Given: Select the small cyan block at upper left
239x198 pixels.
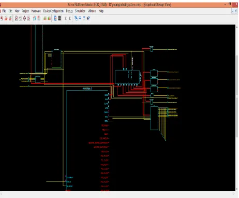Looking at the screenshot, I should [x=38, y=79].
